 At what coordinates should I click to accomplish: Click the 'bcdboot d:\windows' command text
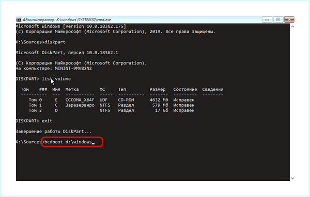point(68,142)
